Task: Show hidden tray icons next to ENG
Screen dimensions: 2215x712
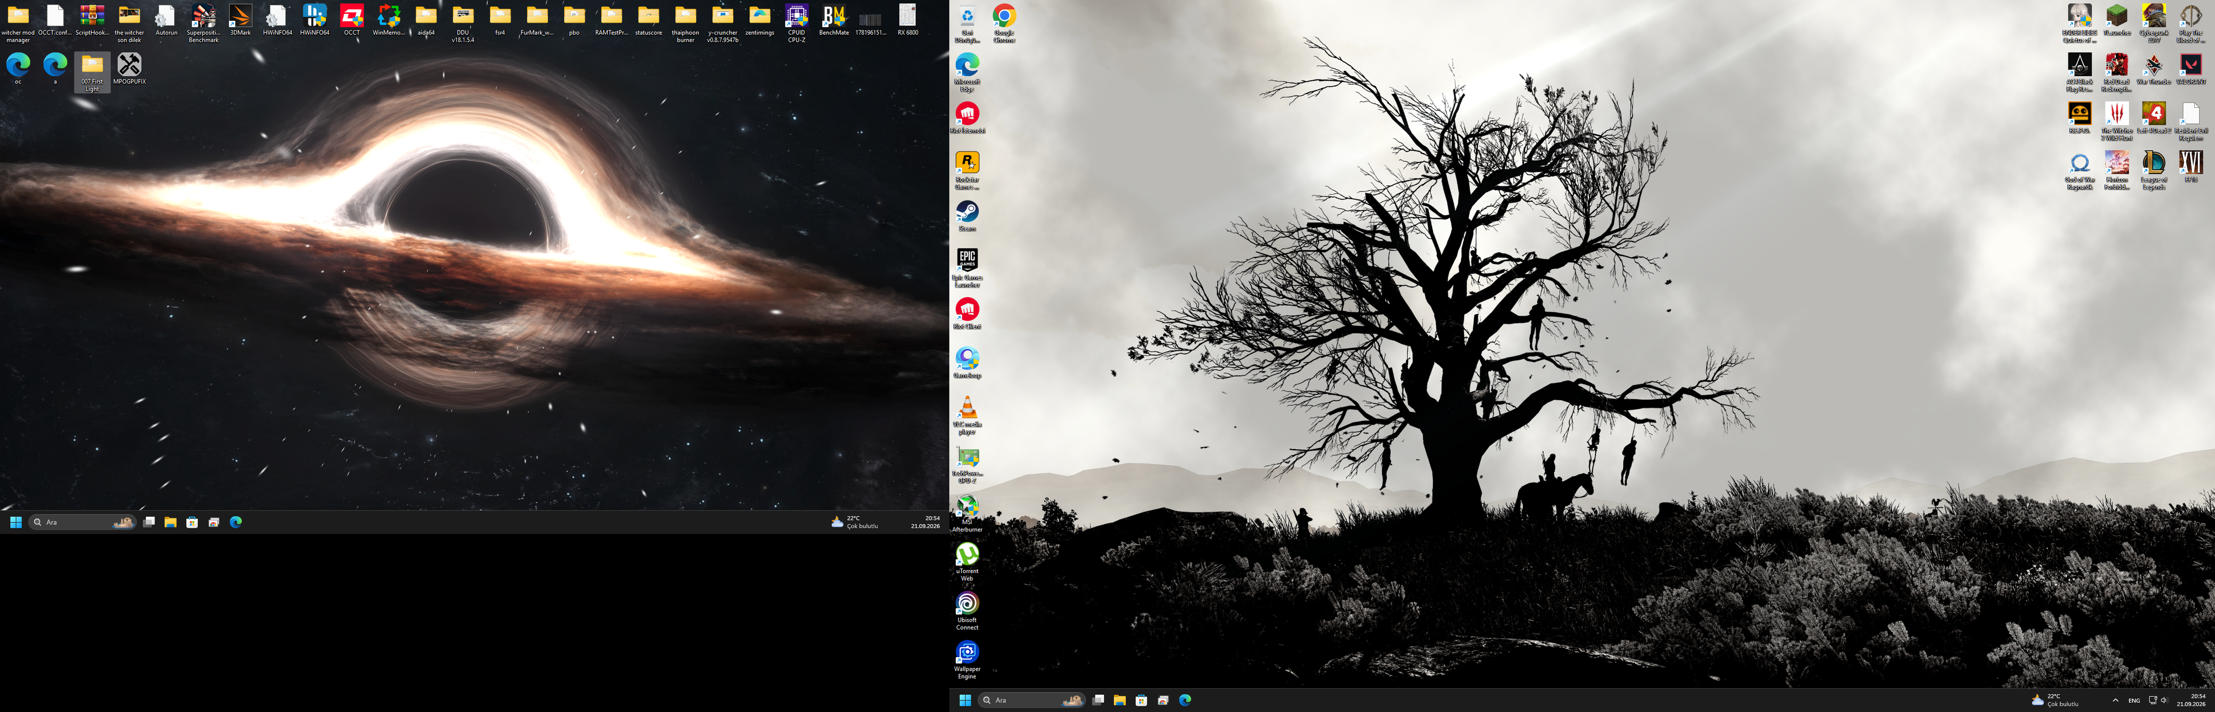Action: coord(2115,700)
